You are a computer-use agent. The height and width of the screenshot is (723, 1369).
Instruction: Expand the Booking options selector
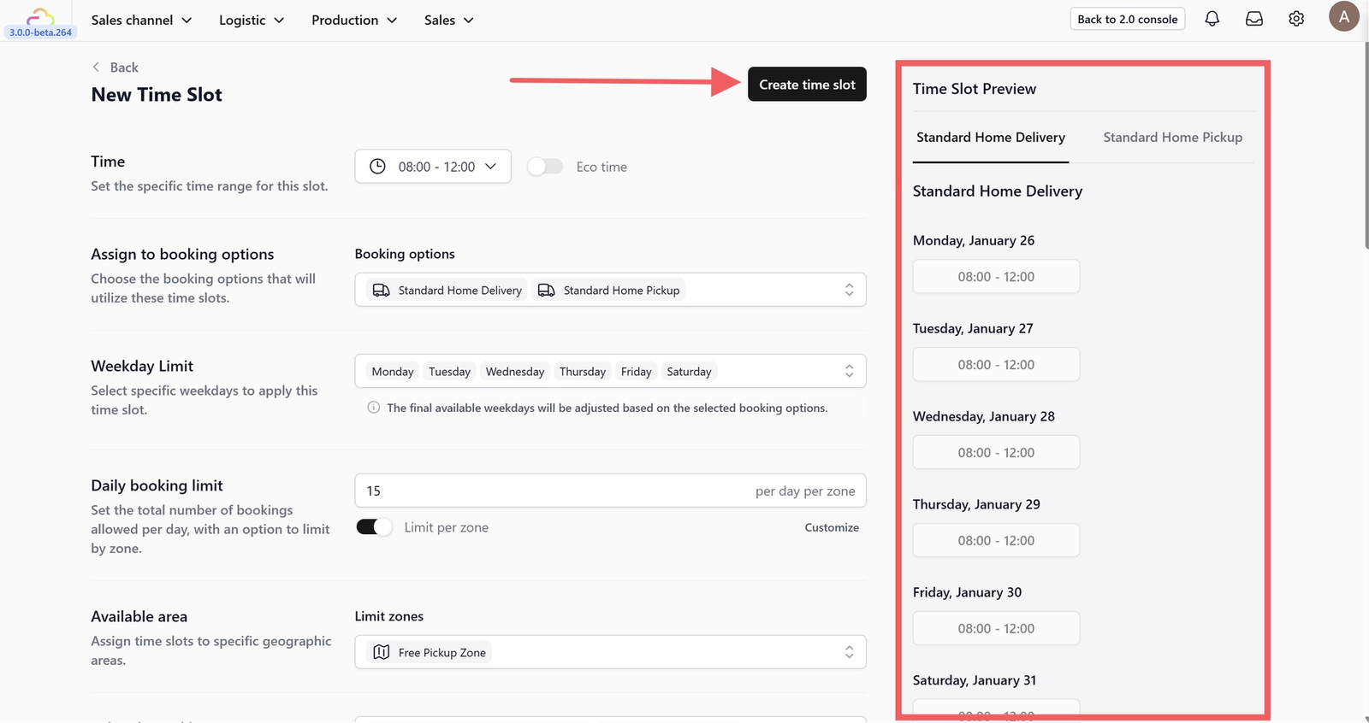pos(610,290)
